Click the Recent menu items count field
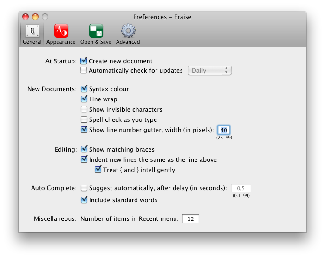The image size is (325, 258). coord(191,219)
